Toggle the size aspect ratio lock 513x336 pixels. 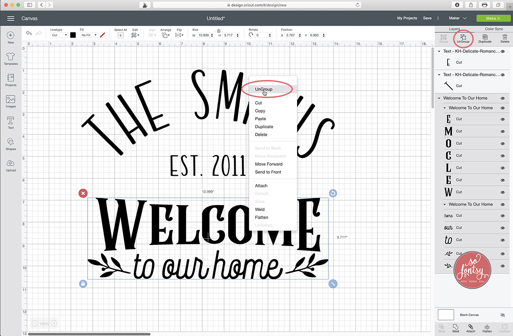tap(218, 31)
